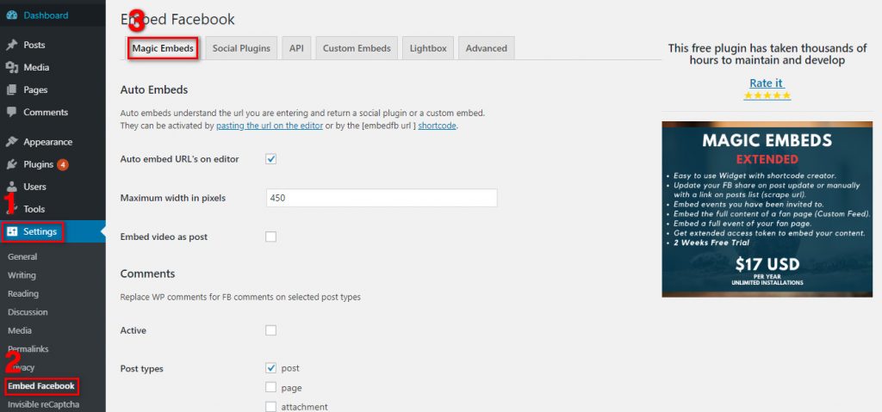Viewport: 882px width, 412px height.
Task: Click the 'Maximum width in pixels' label
Action: point(172,198)
